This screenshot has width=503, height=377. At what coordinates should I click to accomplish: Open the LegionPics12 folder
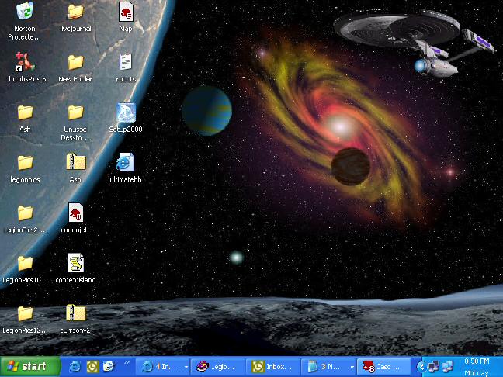tap(25, 313)
